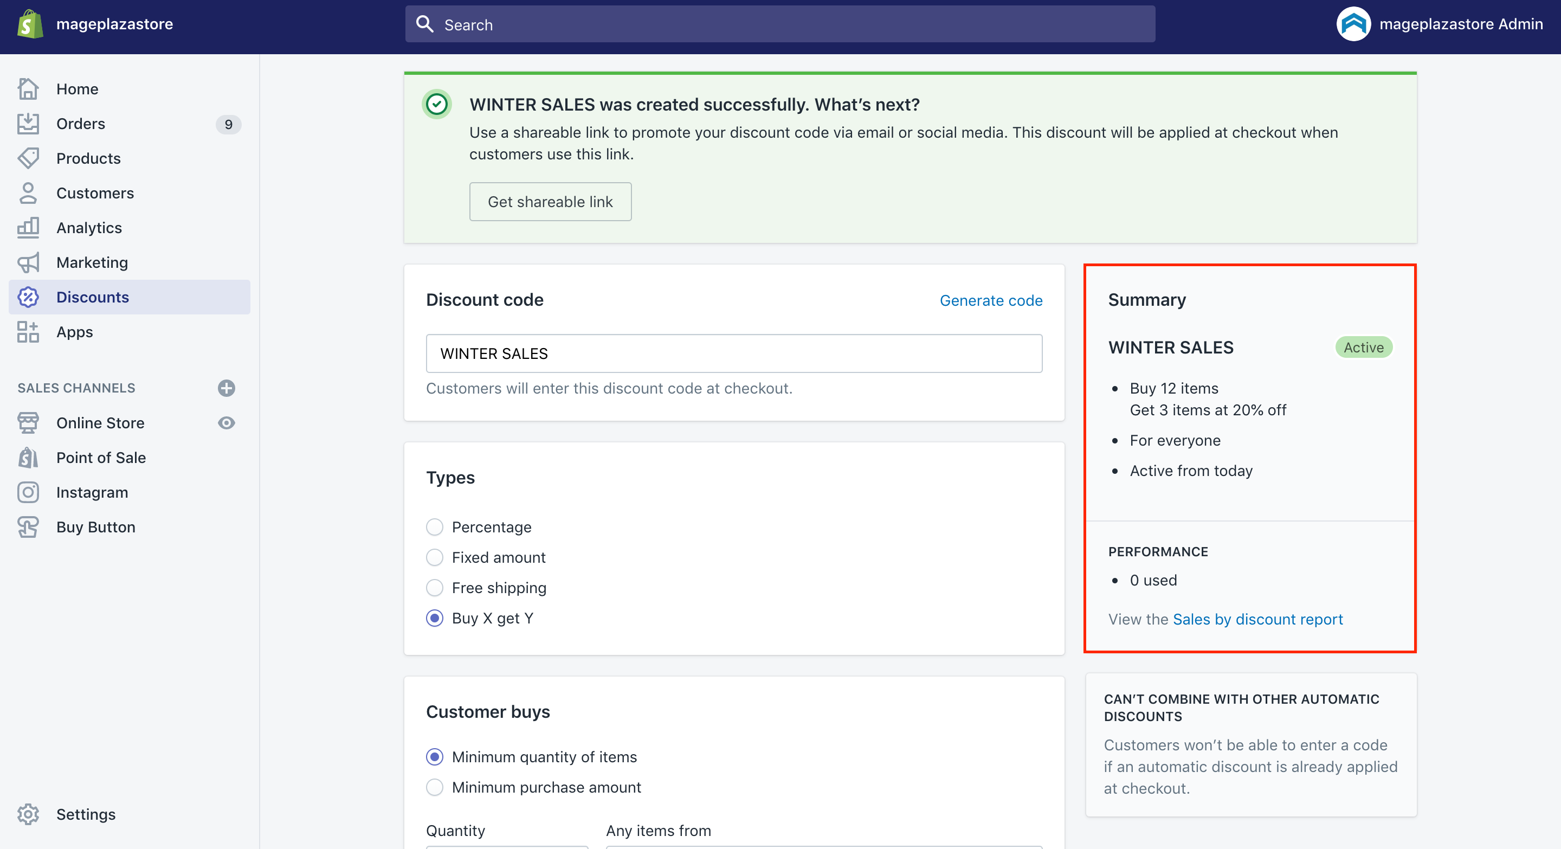This screenshot has width=1561, height=849.
Task: Click the Analytics icon in sidebar
Action: (x=28, y=227)
